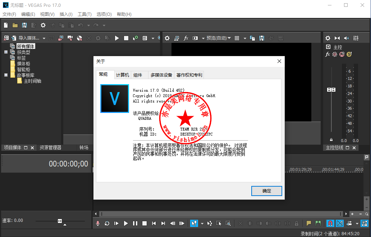Copy preview snapshot to clipboard
The height and width of the screenshot is (237, 371).
coord(252,38)
